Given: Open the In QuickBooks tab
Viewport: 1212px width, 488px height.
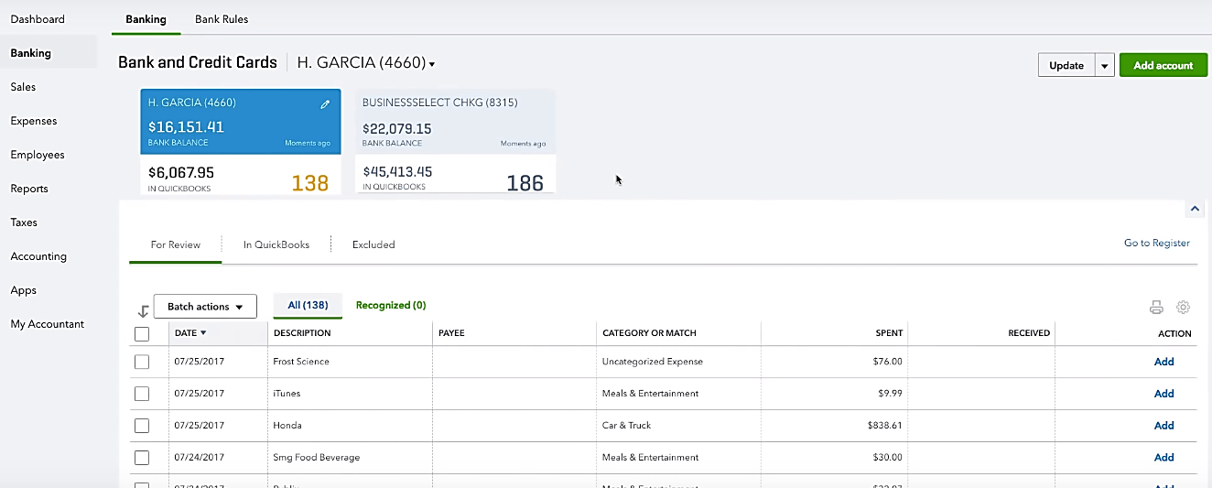Looking at the screenshot, I should (x=276, y=244).
